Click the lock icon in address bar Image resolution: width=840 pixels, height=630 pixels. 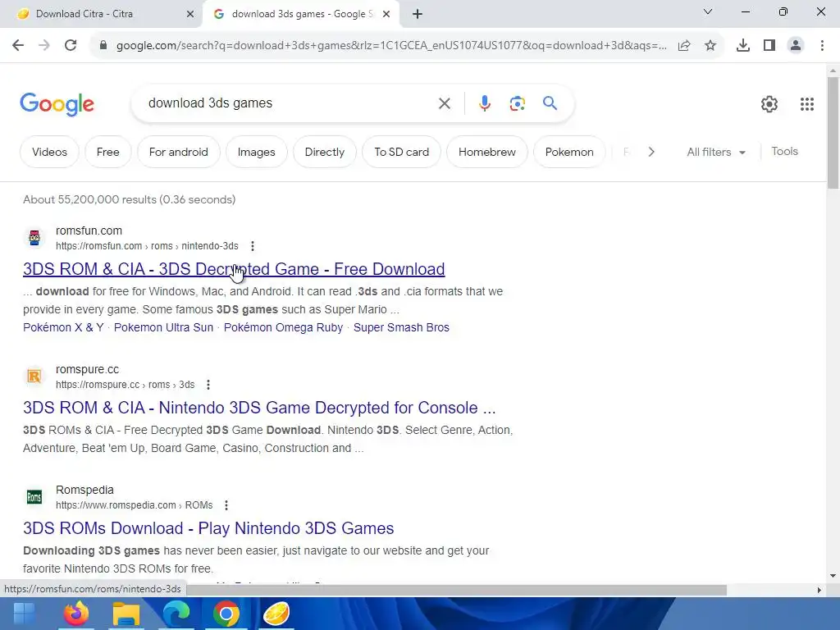click(x=103, y=46)
